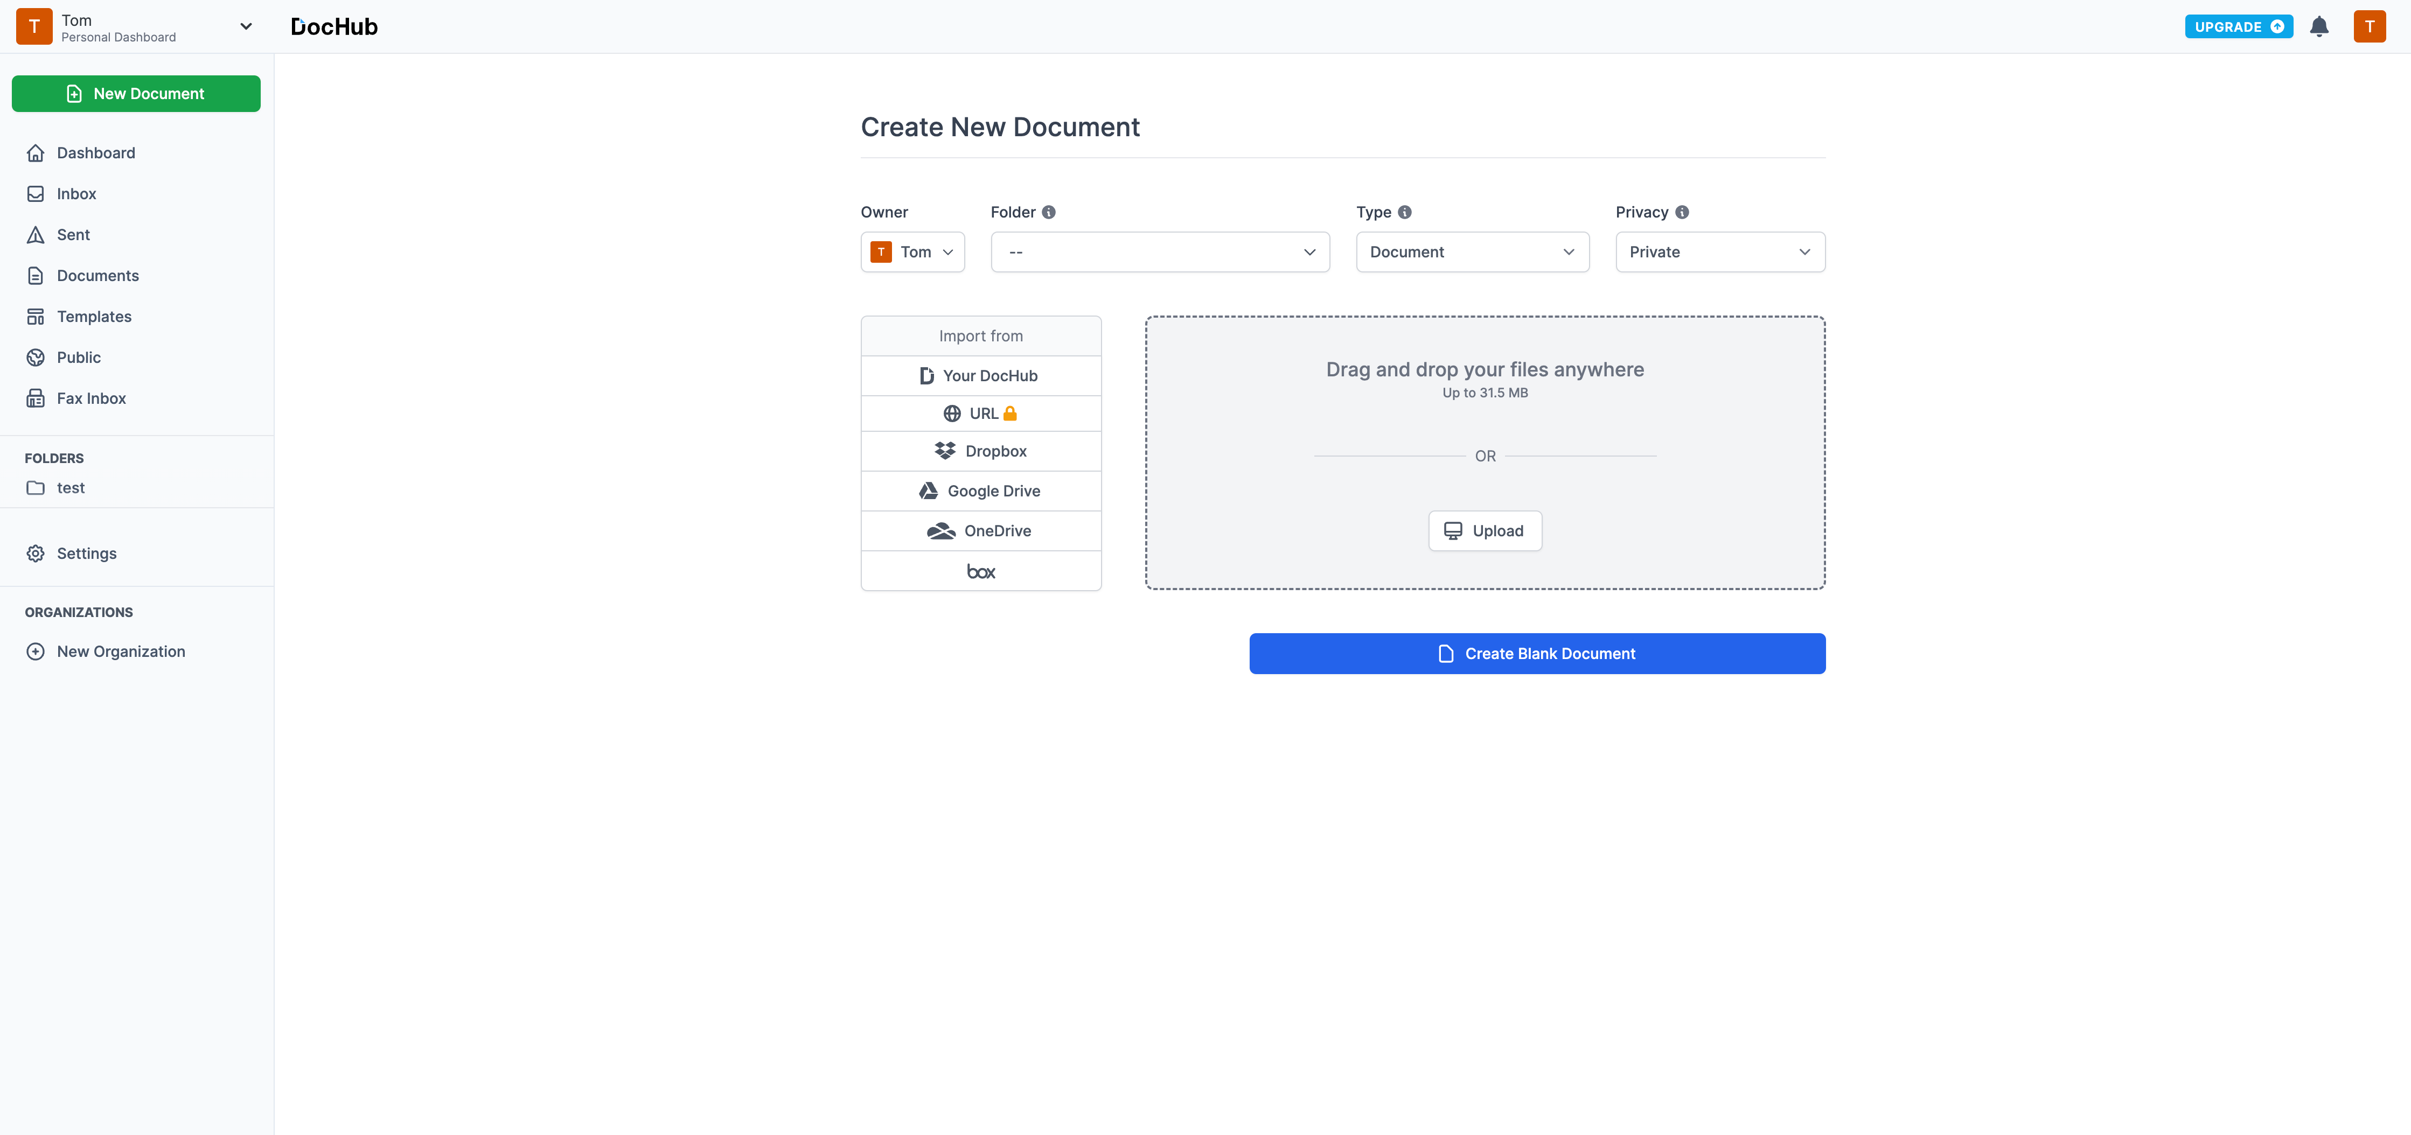The width and height of the screenshot is (2411, 1135).
Task: Click the Type info icon
Action: 1404,212
